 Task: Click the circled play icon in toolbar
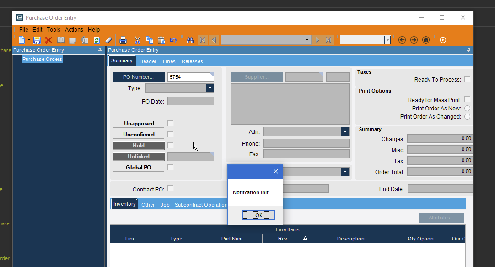coord(443,40)
